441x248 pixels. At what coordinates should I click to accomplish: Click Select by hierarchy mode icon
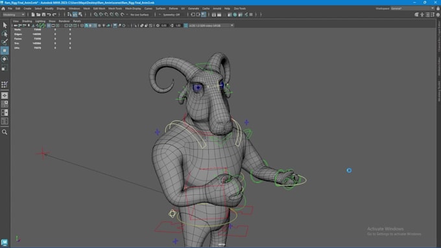pyautogui.click(x=69, y=15)
